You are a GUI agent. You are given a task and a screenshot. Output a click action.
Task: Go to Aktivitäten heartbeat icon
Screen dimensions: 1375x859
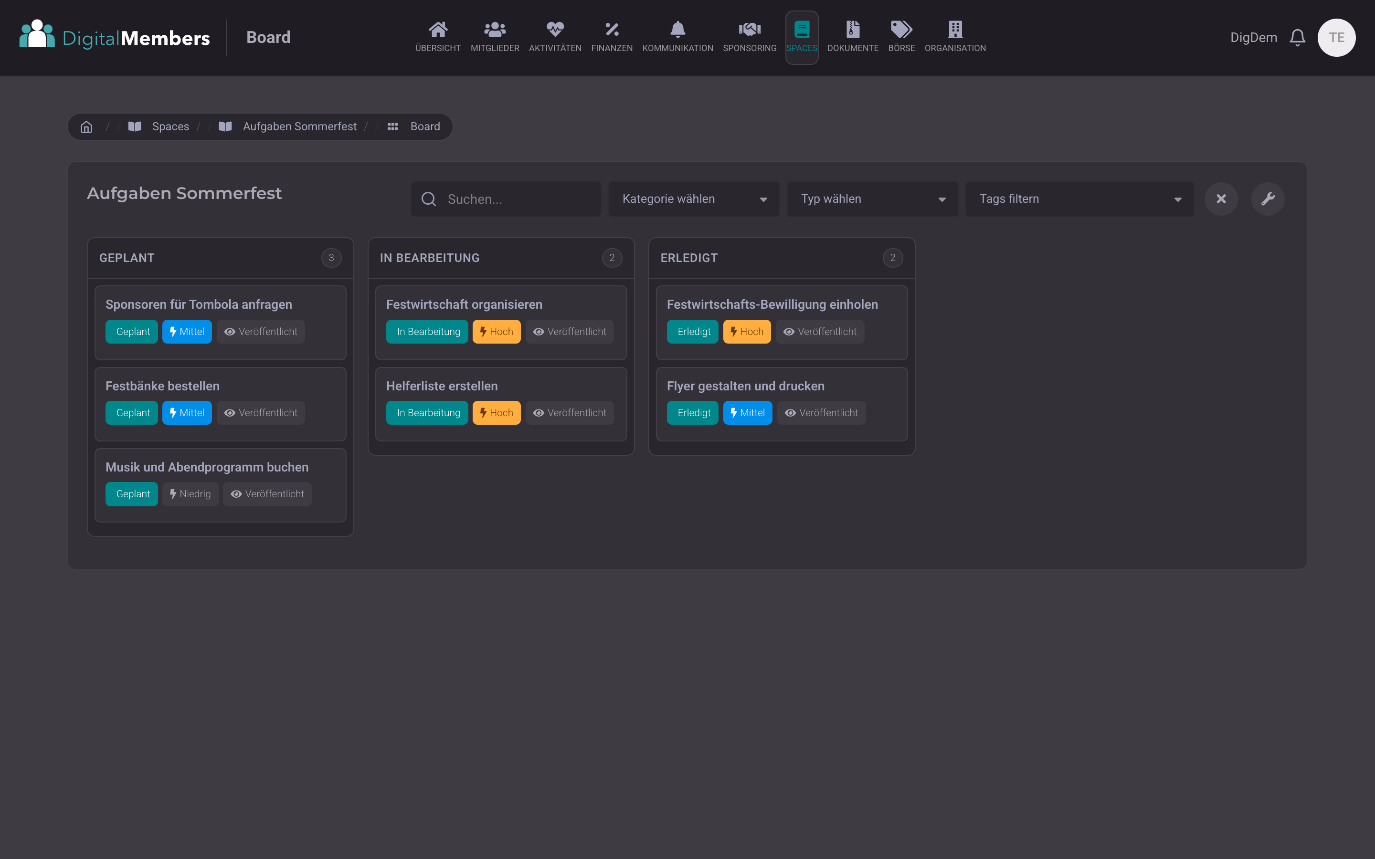pyautogui.click(x=555, y=29)
